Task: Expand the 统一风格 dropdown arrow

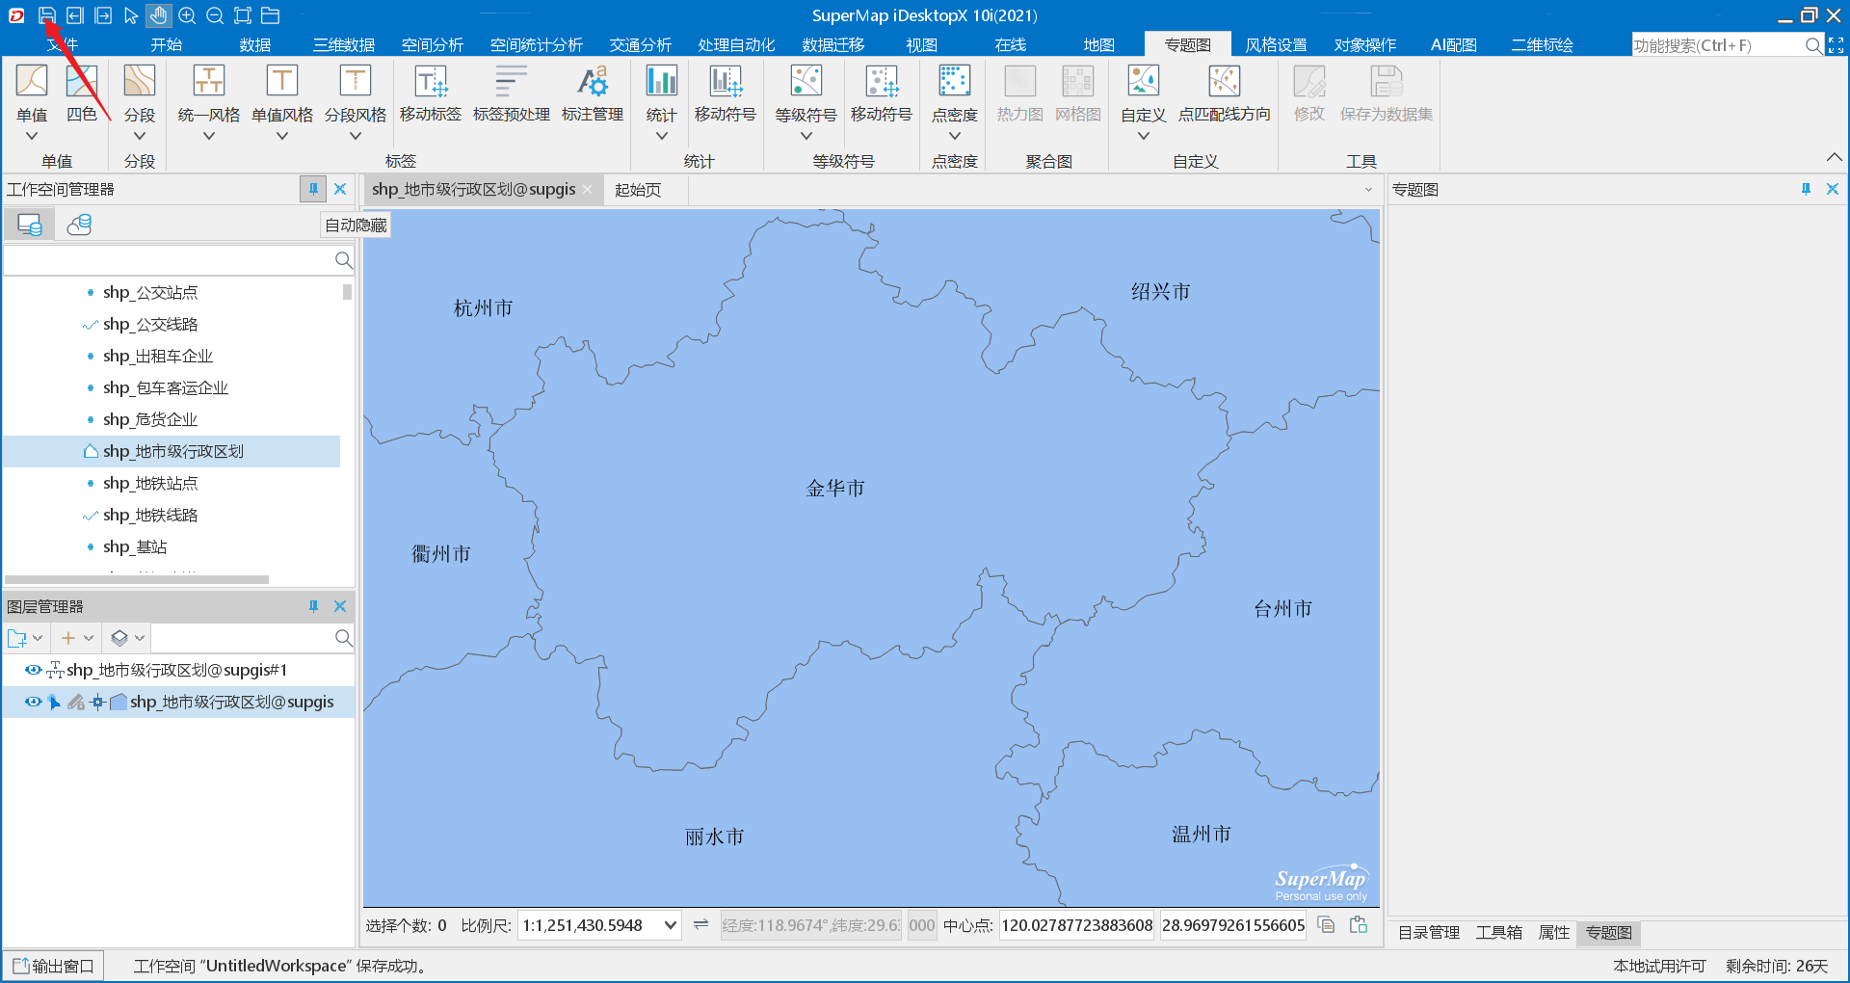Action: pos(209,136)
